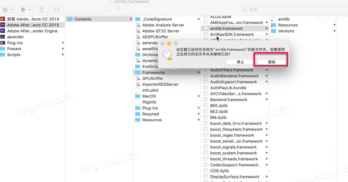The height and width of the screenshot is (182, 348).
Task: Open the Finder action gear menu
Action: (x=25, y=10)
